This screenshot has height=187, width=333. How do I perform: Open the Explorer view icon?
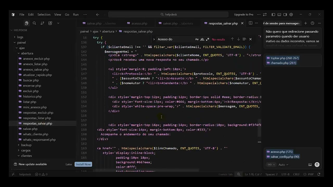(27, 23)
